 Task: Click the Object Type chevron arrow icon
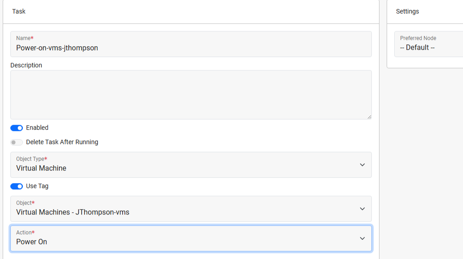click(362, 165)
